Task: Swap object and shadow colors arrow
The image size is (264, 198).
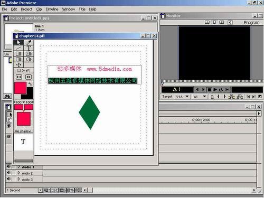Action: pyautogui.click(x=30, y=84)
